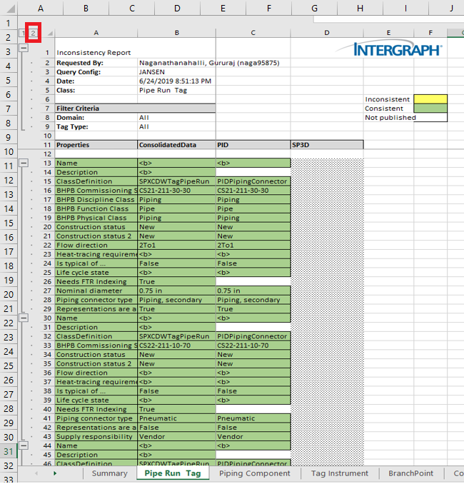Click outline level 2 button
Image resolution: width=464 pixels, height=484 pixels.
click(33, 33)
